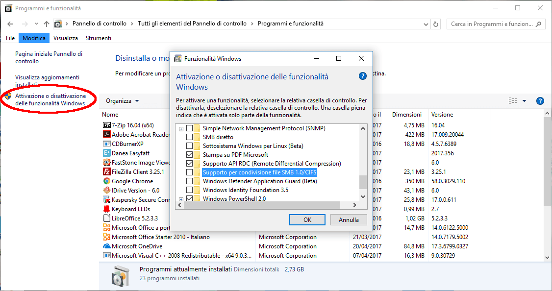This screenshot has height=291, width=552.
Task: Open the view options dropdown arrow
Action: coord(524,101)
